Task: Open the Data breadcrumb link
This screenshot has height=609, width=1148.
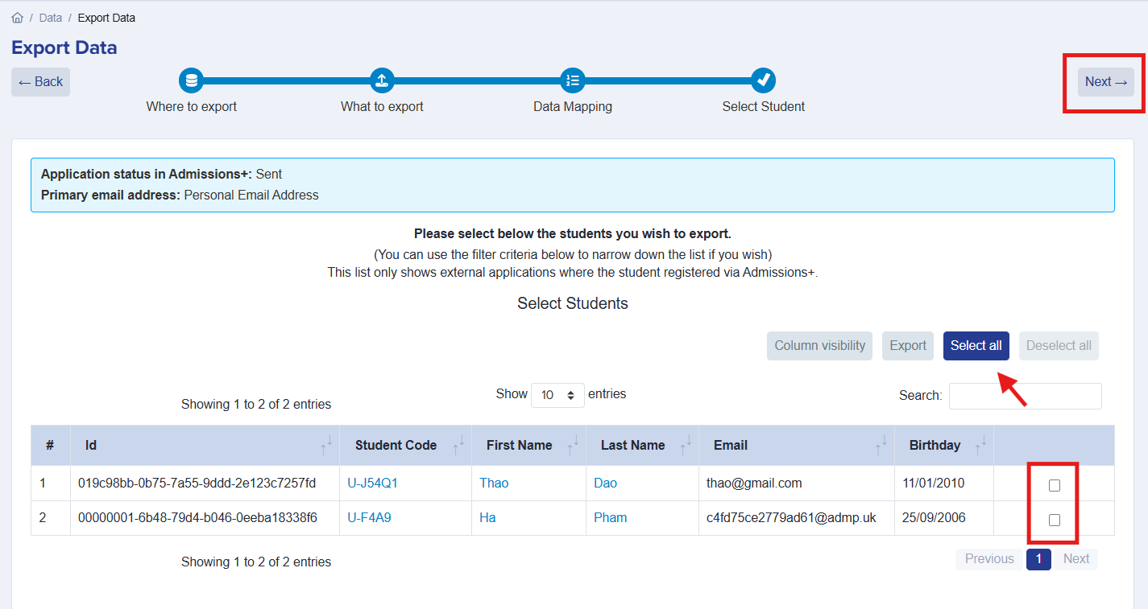Action: pyautogui.click(x=51, y=18)
